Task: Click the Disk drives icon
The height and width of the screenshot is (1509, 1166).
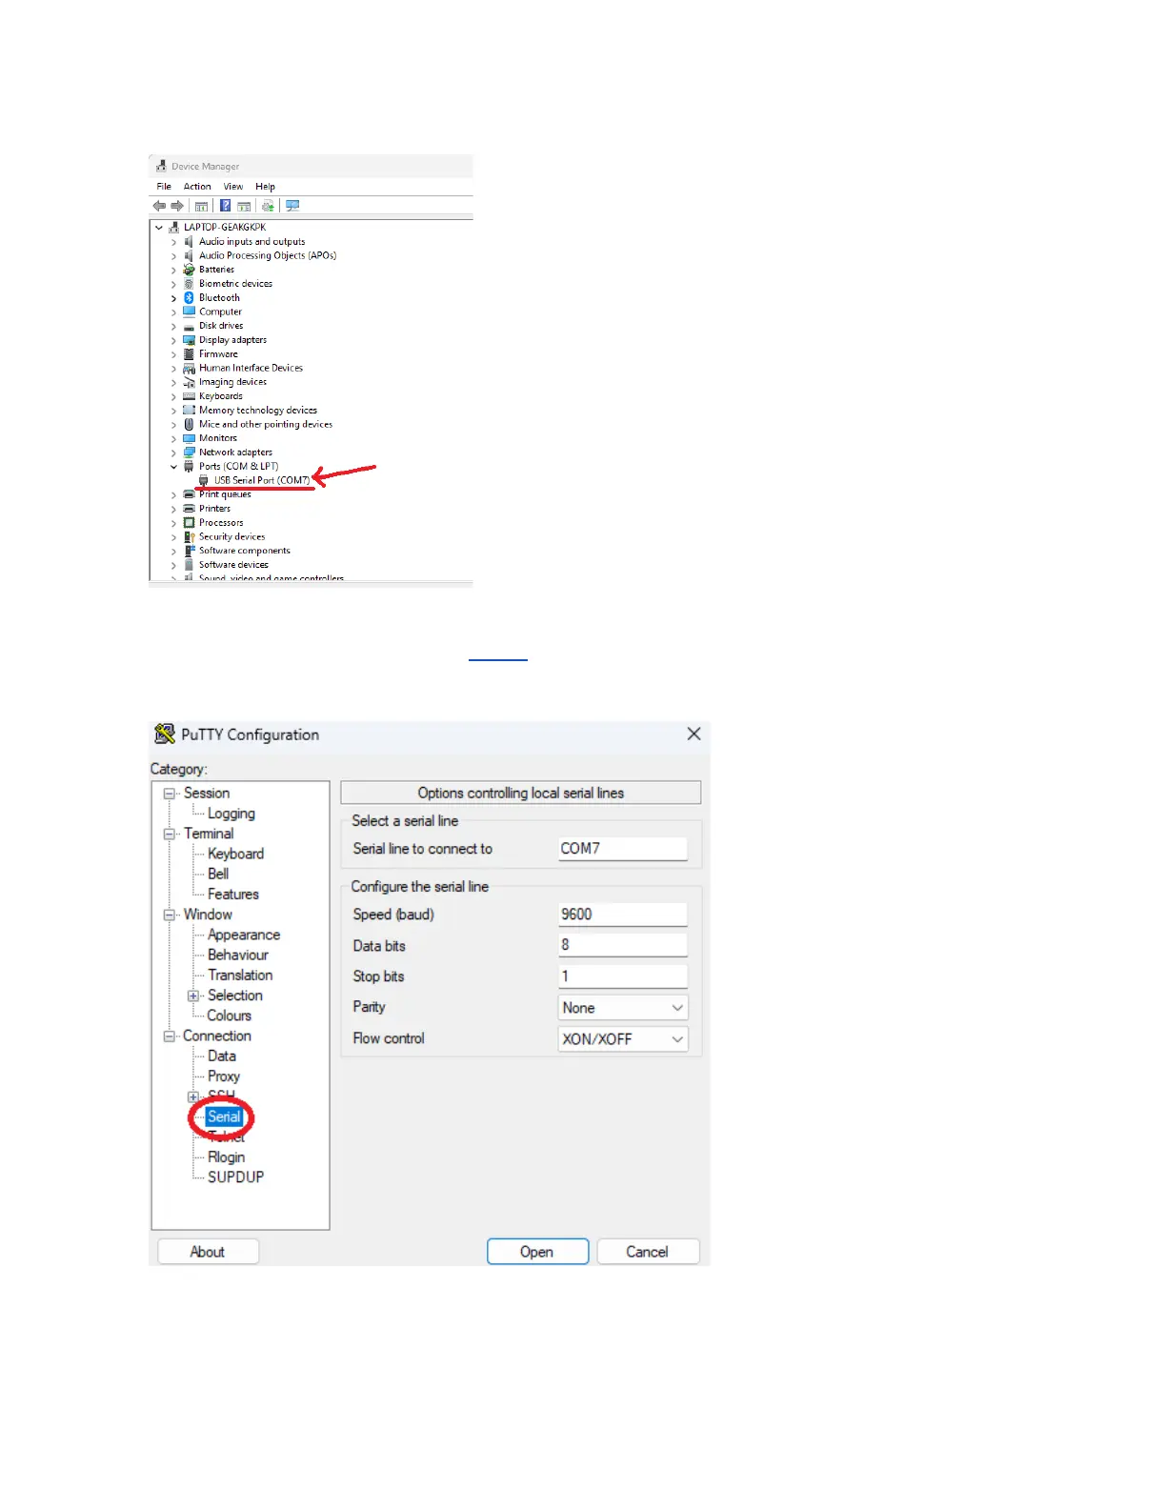Action: (x=189, y=326)
